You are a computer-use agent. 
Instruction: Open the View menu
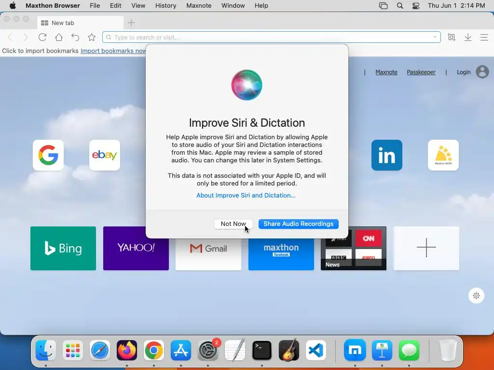click(138, 6)
